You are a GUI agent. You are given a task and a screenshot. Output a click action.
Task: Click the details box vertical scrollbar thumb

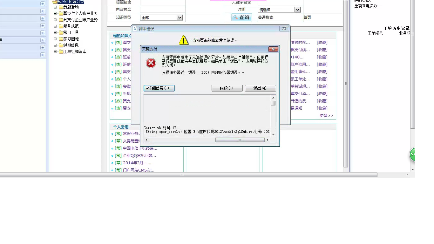click(273, 103)
